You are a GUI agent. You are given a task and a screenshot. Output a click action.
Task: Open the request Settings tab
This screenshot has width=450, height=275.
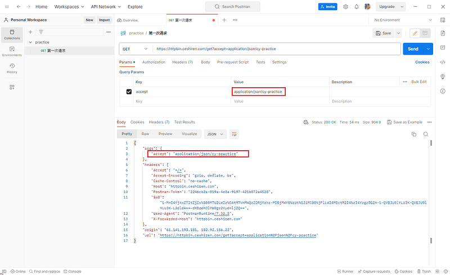coord(279,62)
